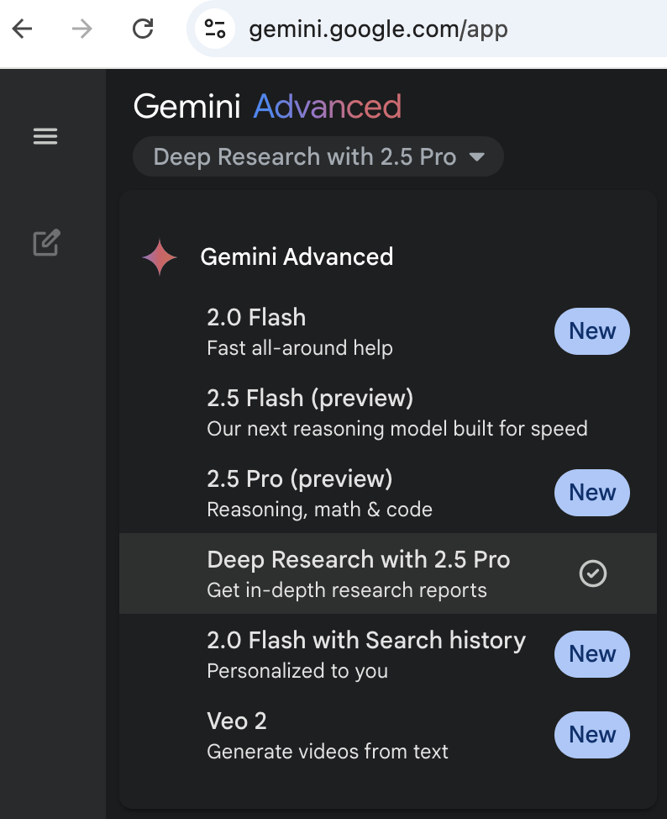Select Deep Research with 2.5 Pro option
Screen dimensions: 667x819
pos(388,573)
